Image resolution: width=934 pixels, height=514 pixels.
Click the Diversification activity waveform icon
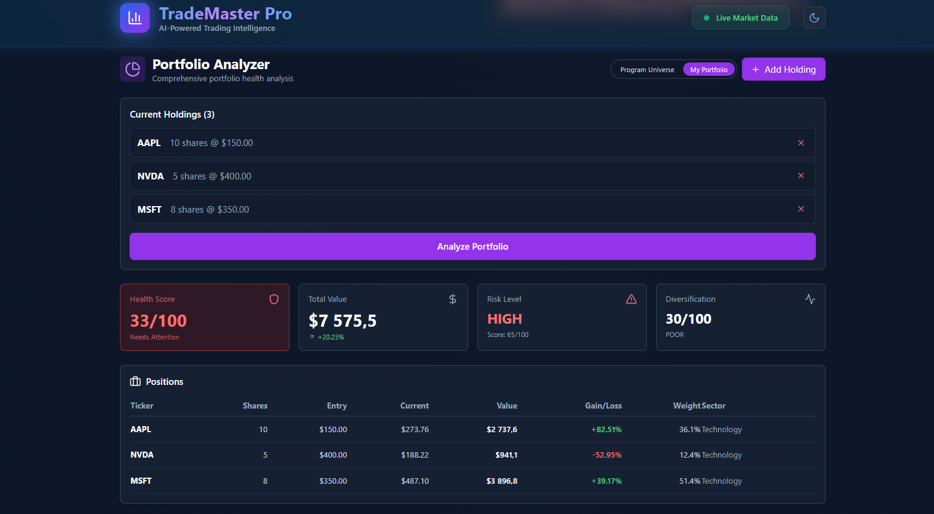click(x=810, y=299)
